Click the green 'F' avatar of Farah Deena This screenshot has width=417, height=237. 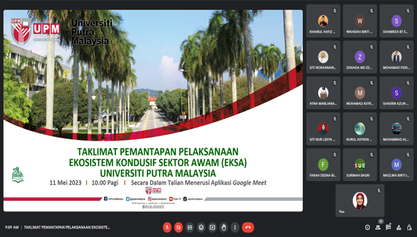coord(323,165)
